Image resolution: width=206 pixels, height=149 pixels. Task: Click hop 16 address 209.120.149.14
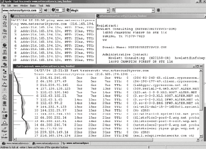[54, 132]
